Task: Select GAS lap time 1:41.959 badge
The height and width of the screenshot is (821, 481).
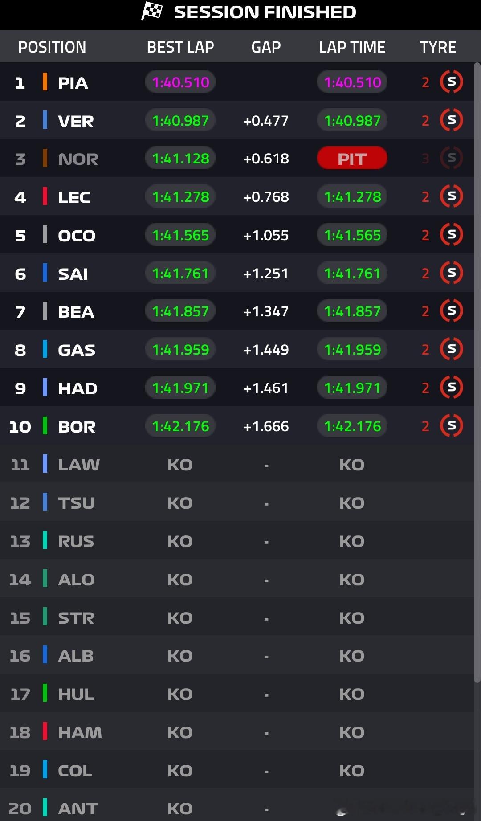Action: pos(352,349)
